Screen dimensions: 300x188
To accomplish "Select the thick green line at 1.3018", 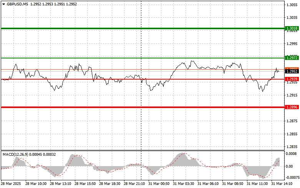I will [143, 28].
